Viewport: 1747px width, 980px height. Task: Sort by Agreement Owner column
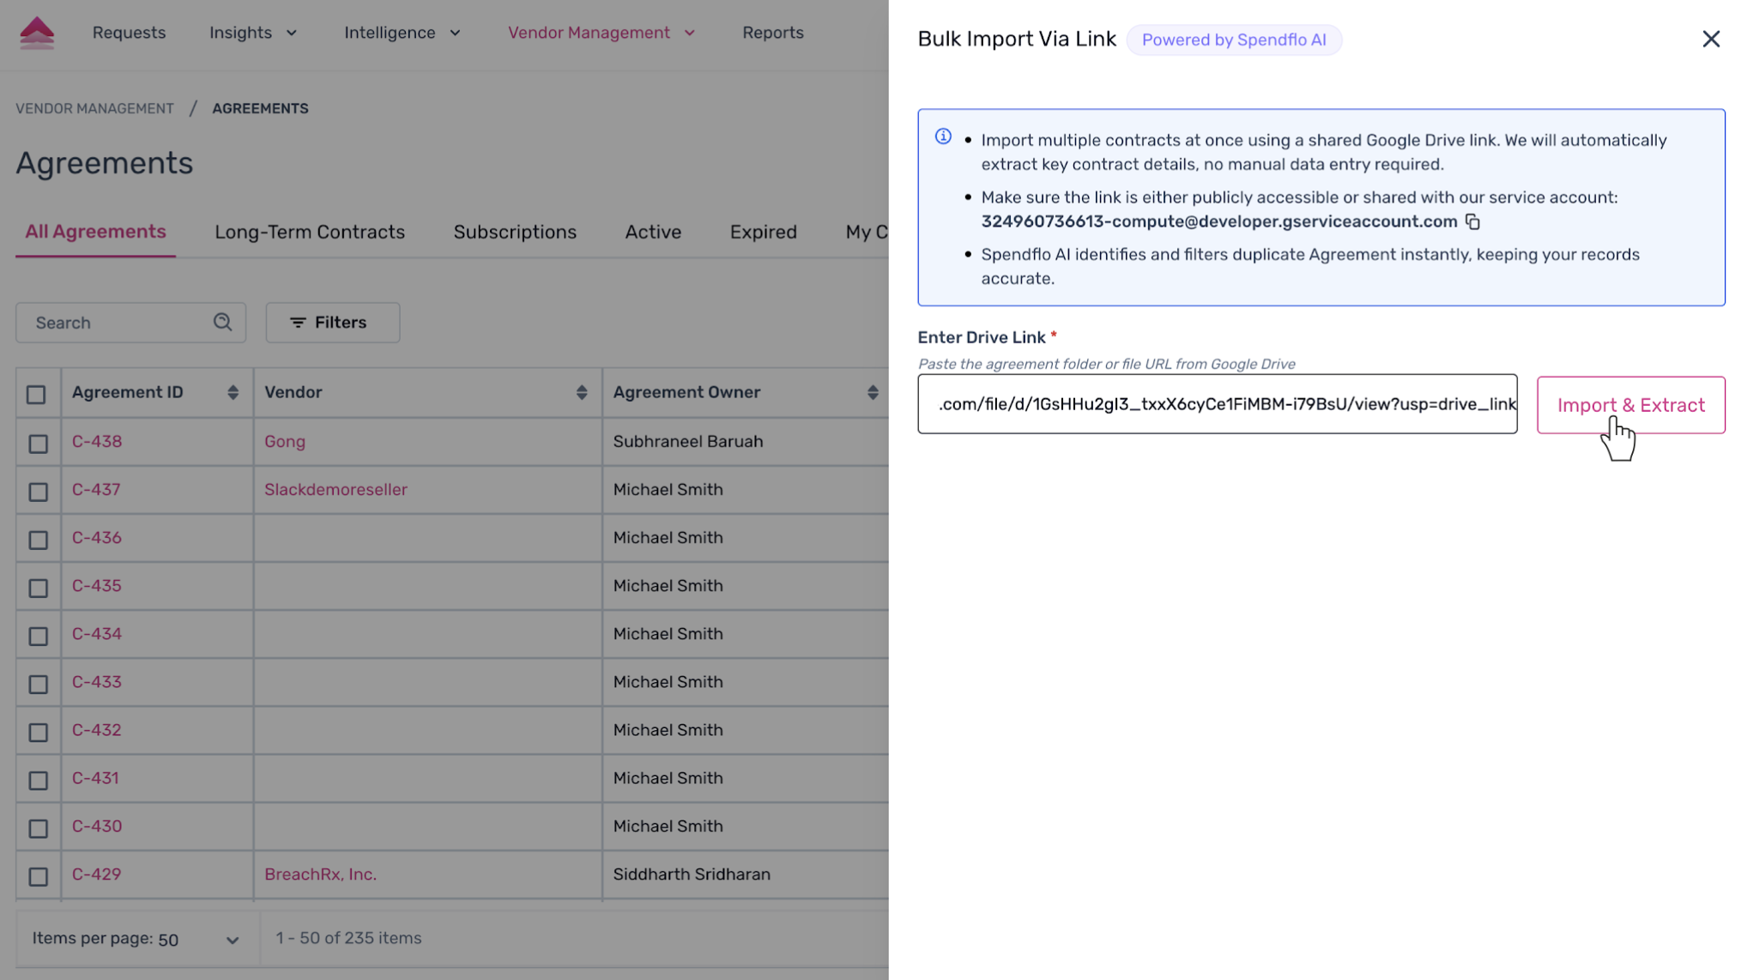point(873,393)
